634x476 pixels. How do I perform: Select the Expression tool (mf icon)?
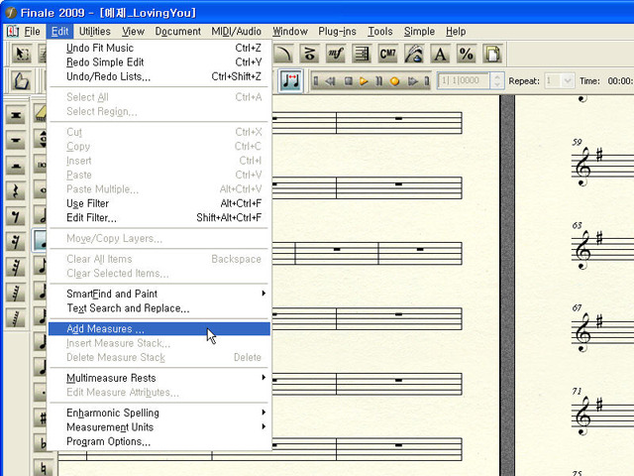(337, 54)
